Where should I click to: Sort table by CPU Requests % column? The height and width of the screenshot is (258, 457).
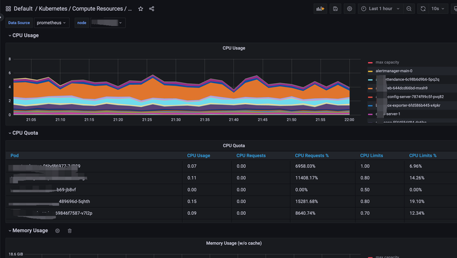pyautogui.click(x=312, y=155)
